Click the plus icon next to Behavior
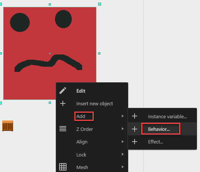200x172 pixels. click(x=135, y=129)
